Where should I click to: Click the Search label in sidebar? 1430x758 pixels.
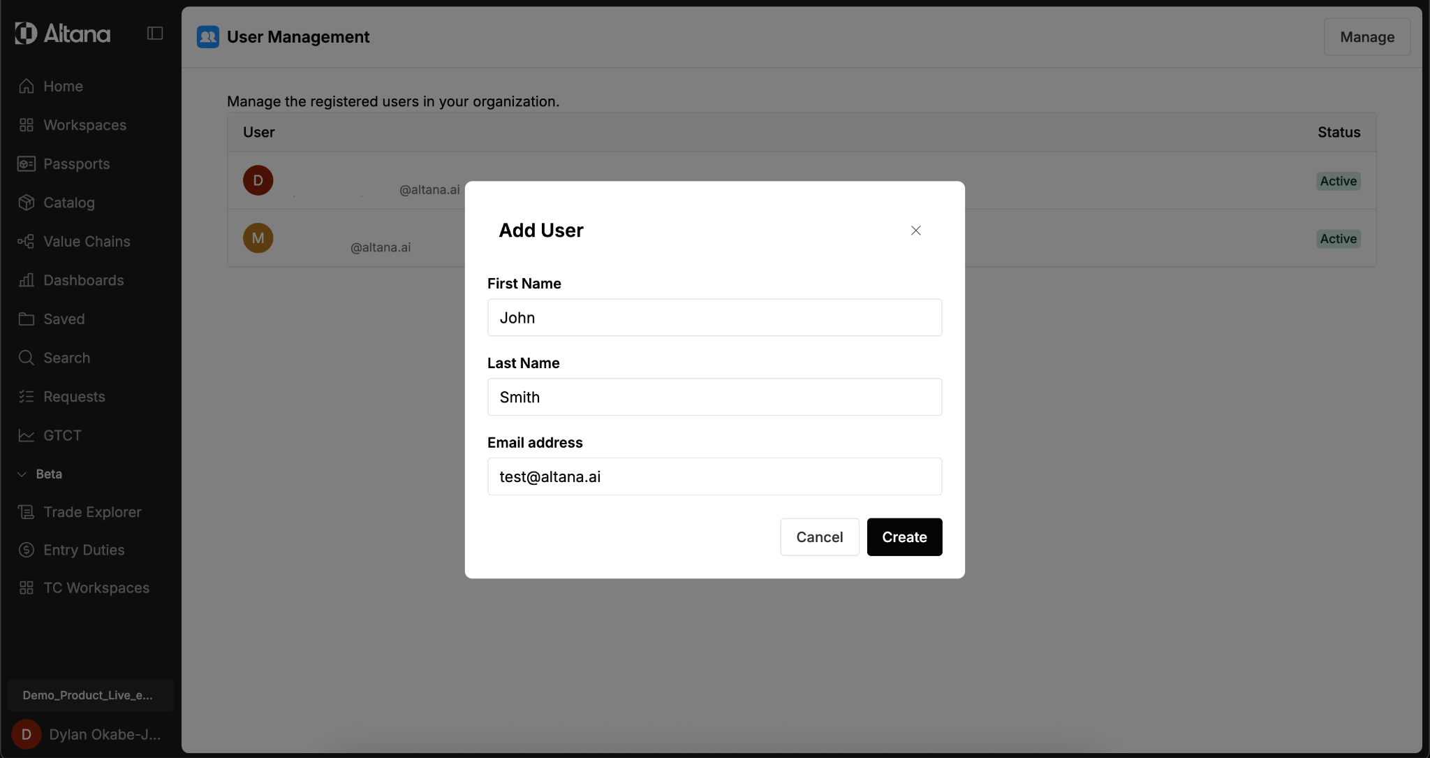[67, 358]
